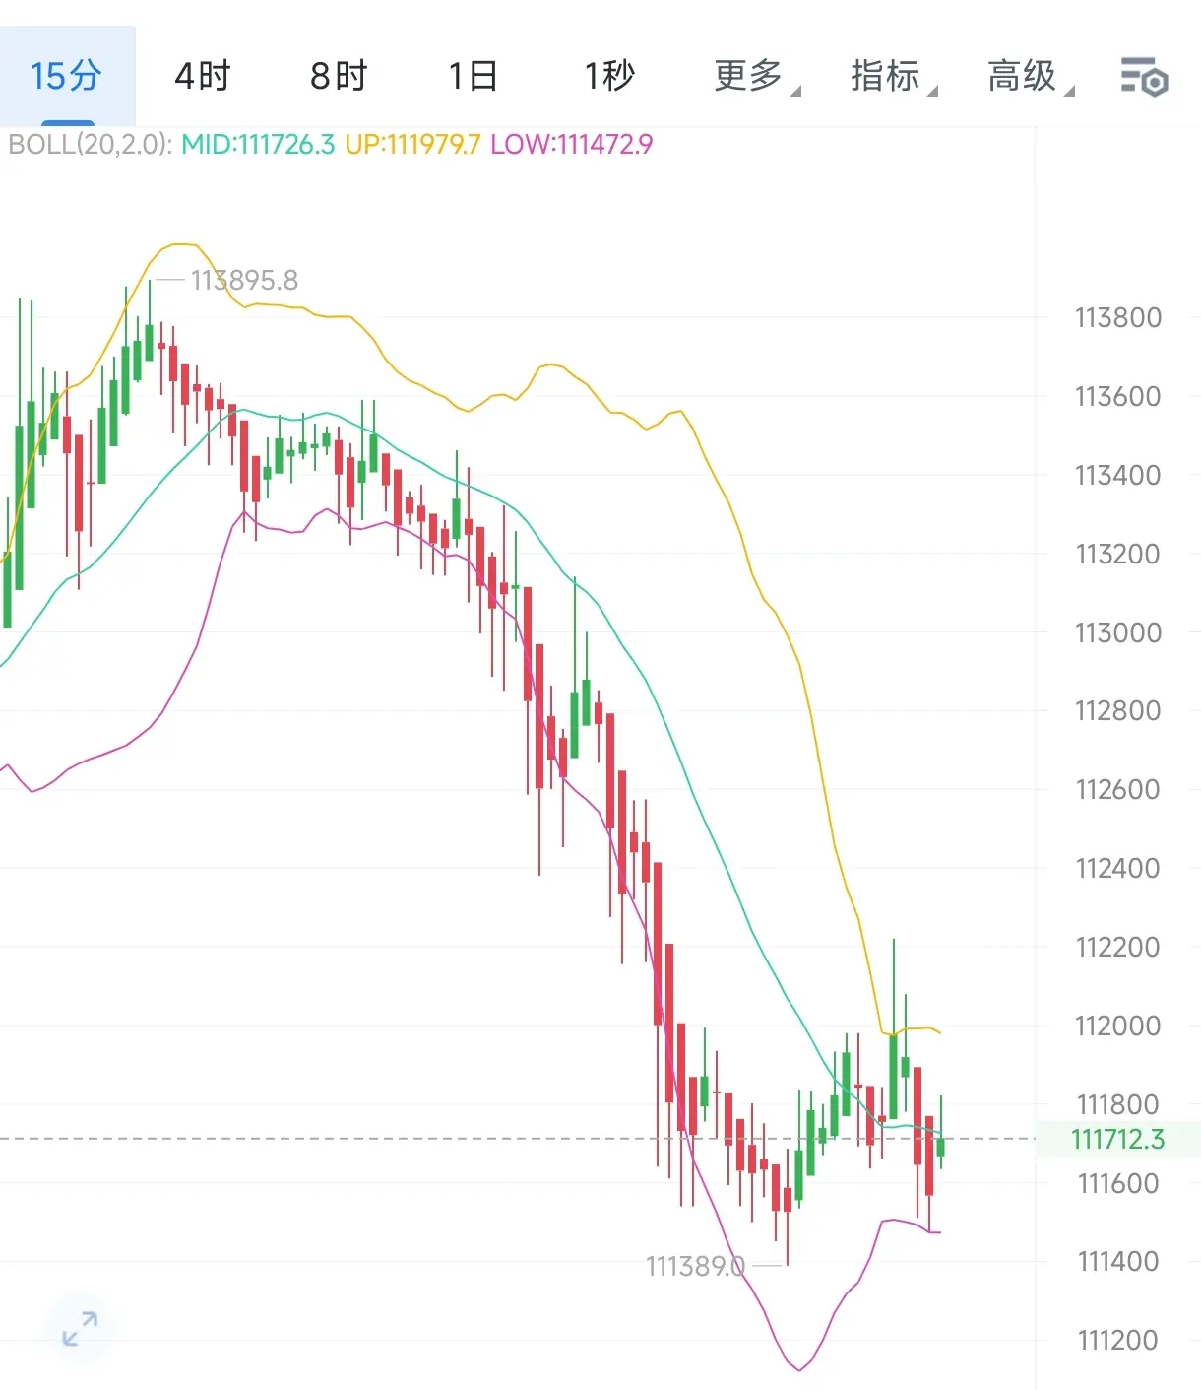
Task: Click the LOW:111472.9 value
Action: pos(572,145)
